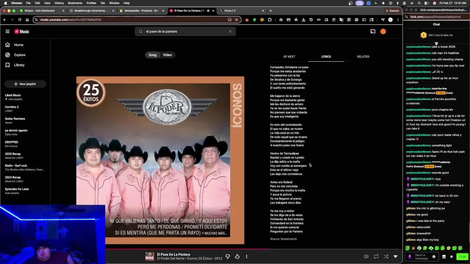Open the emoji picker in Kick chat

click(434, 257)
